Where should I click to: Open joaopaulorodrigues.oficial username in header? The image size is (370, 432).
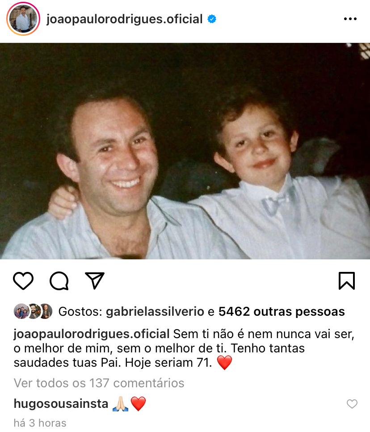coord(124,19)
